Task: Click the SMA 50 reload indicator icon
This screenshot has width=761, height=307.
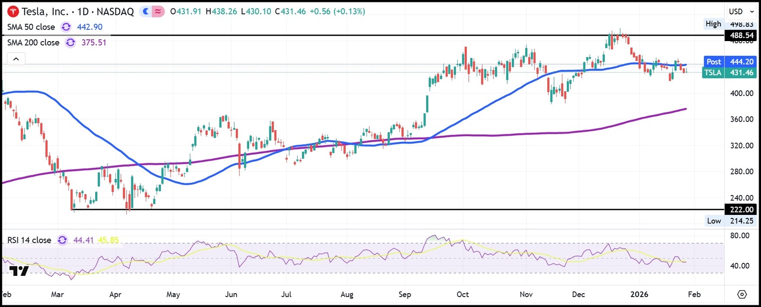Action: 66,27
